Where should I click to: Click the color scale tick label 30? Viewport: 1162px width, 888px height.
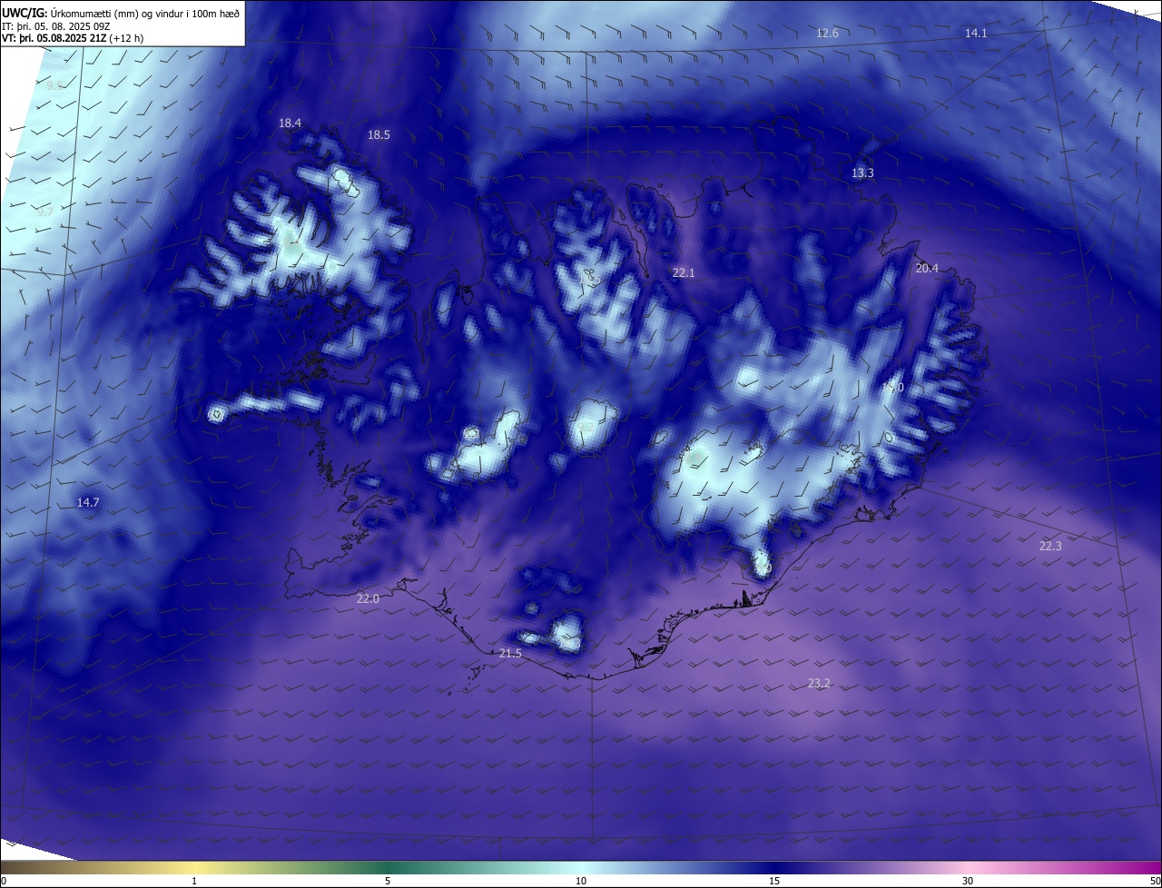click(968, 881)
